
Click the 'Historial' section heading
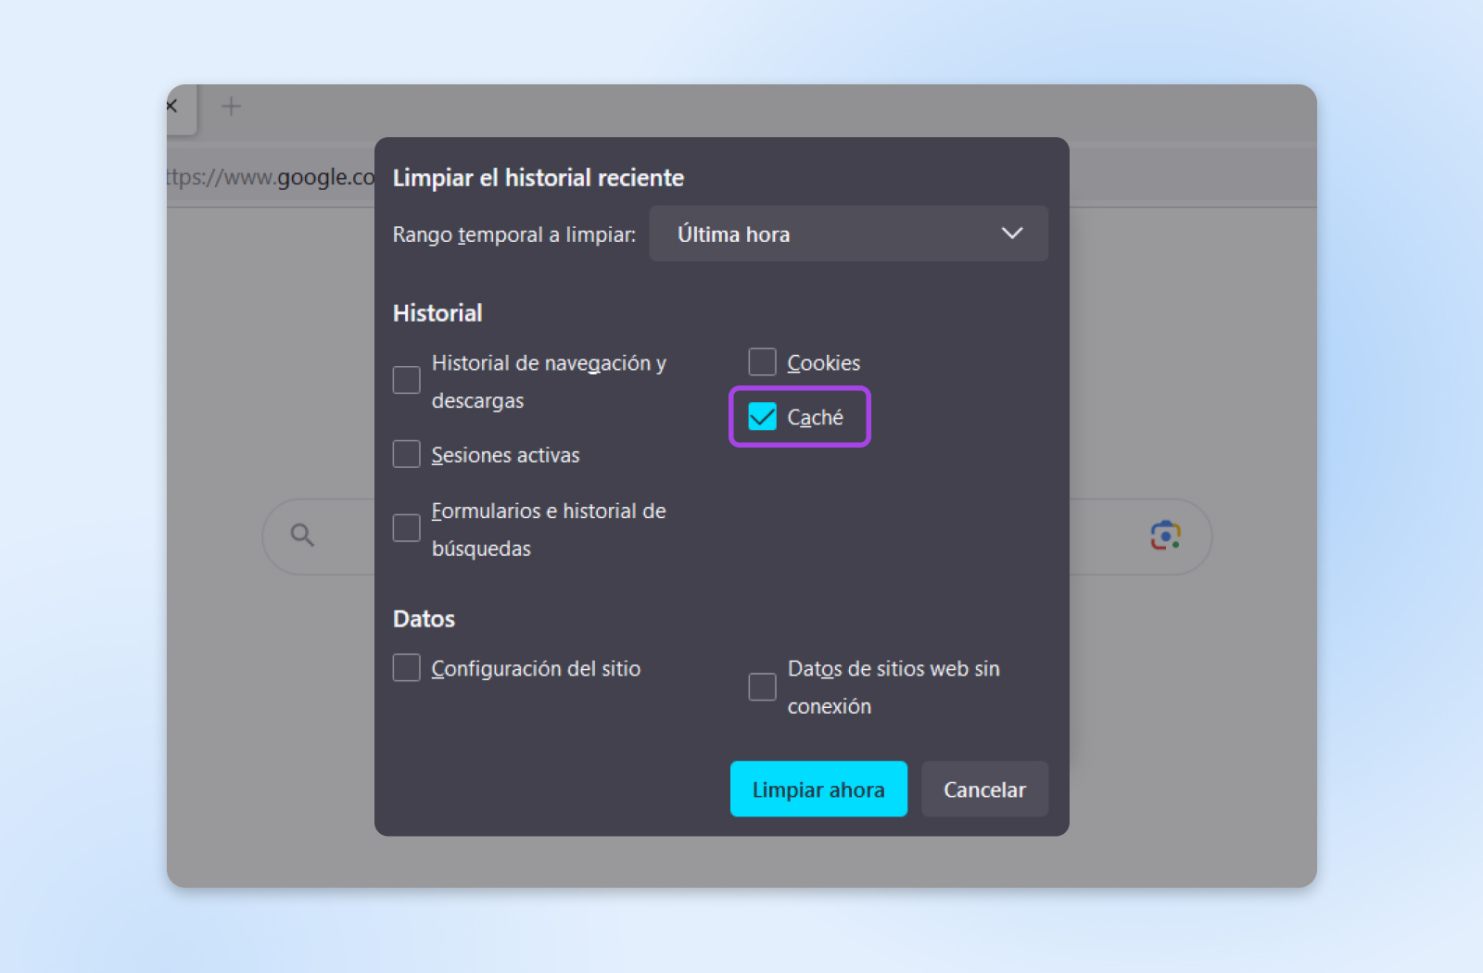point(437,313)
